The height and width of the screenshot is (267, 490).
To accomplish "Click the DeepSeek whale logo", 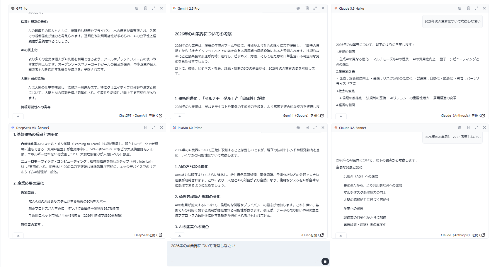I will [13, 128].
